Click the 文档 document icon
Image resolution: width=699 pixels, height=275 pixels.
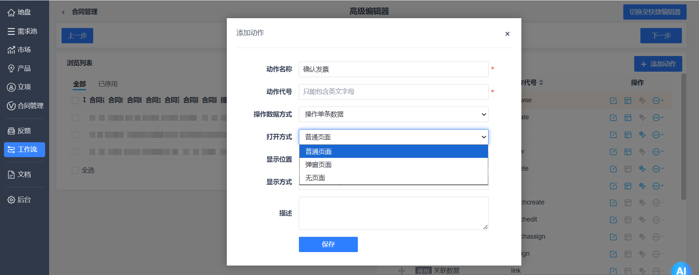point(11,175)
